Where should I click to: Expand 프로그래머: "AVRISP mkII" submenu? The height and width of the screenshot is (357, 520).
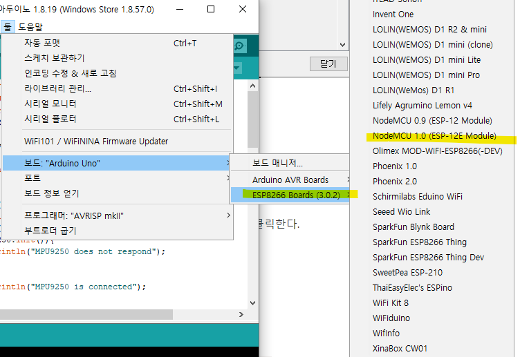(118, 215)
